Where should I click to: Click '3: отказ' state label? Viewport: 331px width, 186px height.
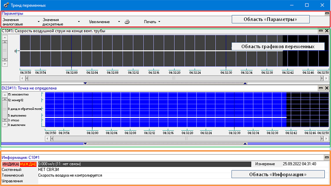[14, 120]
